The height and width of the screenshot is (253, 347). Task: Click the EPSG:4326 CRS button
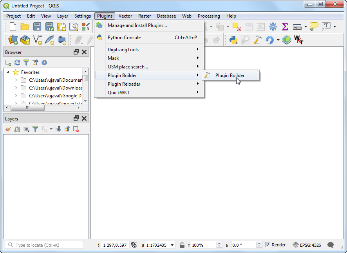[307, 245]
